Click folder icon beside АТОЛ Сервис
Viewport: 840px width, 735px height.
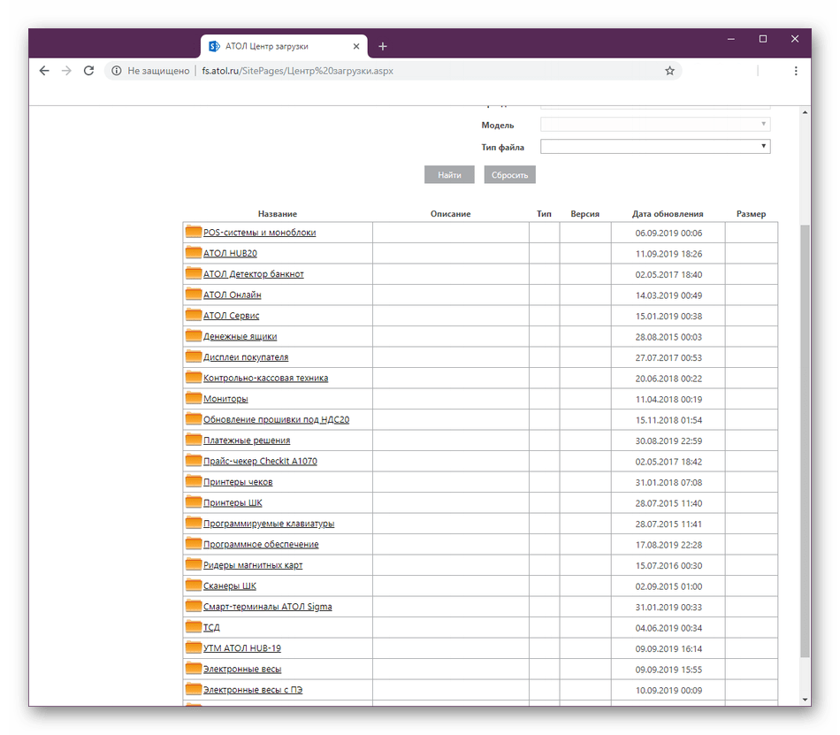pyautogui.click(x=194, y=315)
